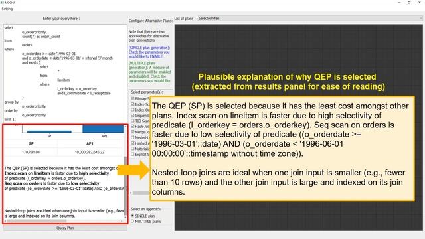Image resolution: width=425 pixels, height=239 pixels.
Task: Enable the Nested-Loop checkbox
Action: pos(133,137)
